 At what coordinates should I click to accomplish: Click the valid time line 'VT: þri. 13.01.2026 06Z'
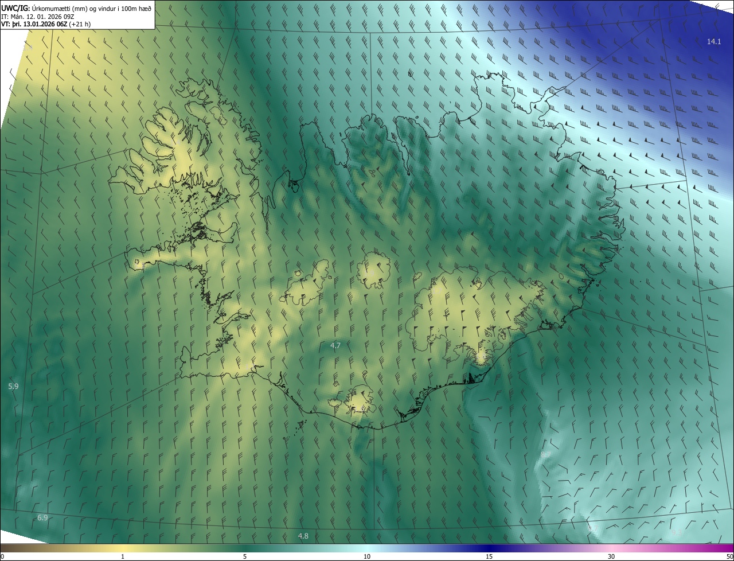pos(34,24)
